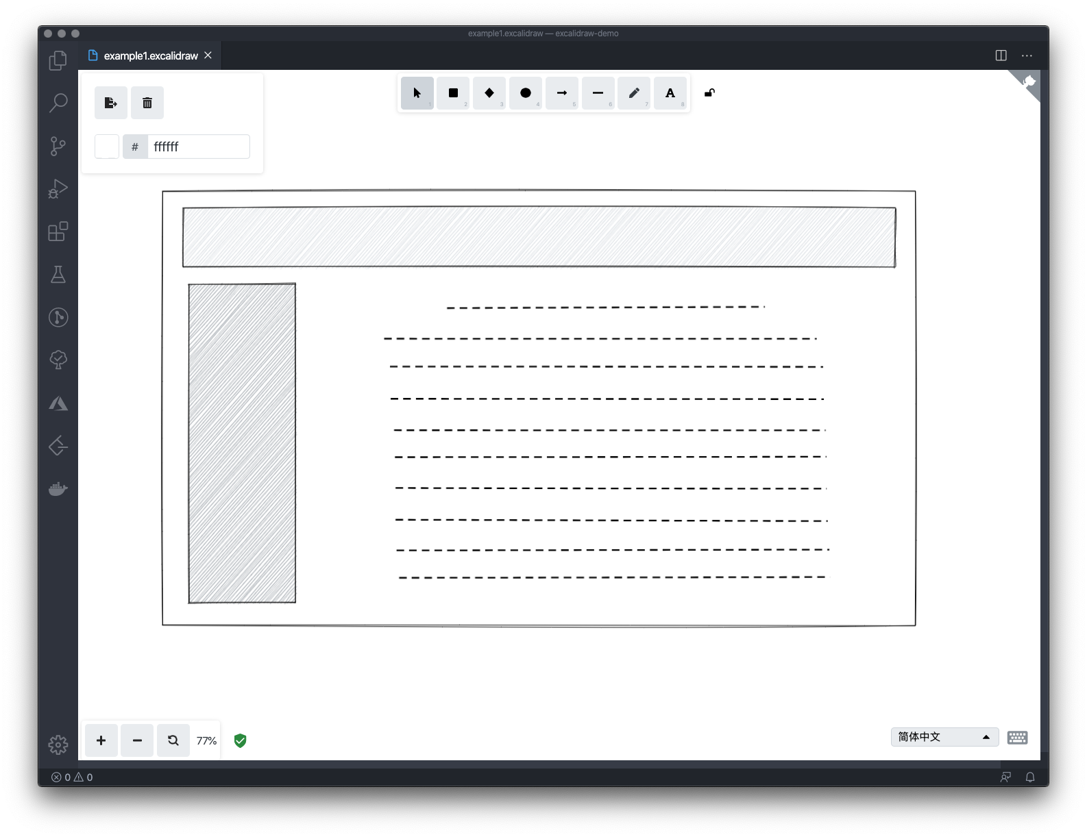Switch to the example1.excalidraw tab
This screenshot has width=1087, height=837.
[x=151, y=55]
